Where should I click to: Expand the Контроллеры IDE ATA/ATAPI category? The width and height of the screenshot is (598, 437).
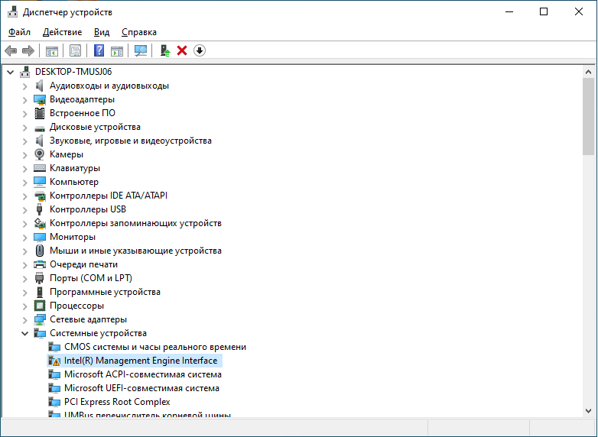[24, 196]
